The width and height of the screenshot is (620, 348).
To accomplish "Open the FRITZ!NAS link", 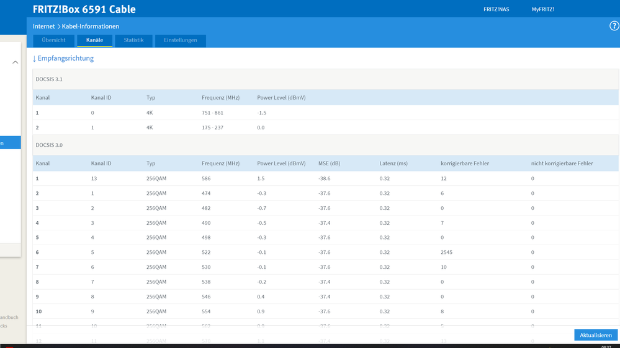I will pos(496,9).
